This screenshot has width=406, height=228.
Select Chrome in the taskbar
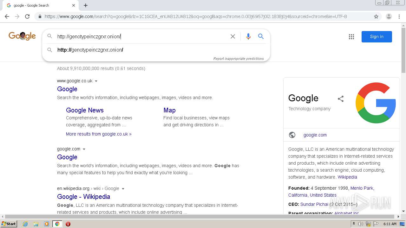[x=57, y=224]
